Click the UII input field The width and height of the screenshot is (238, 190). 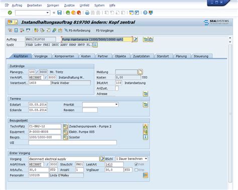[73, 143]
